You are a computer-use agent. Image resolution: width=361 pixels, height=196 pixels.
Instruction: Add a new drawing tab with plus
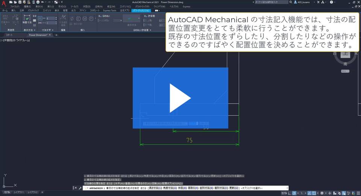(x=56, y=35)
